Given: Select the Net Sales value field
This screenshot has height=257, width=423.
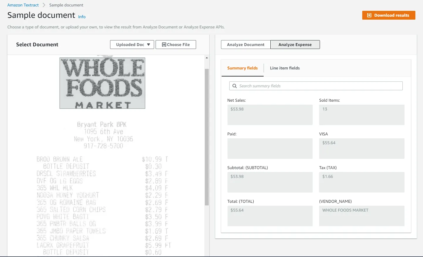Looking at the screenshot, I should tap(270, 115).
